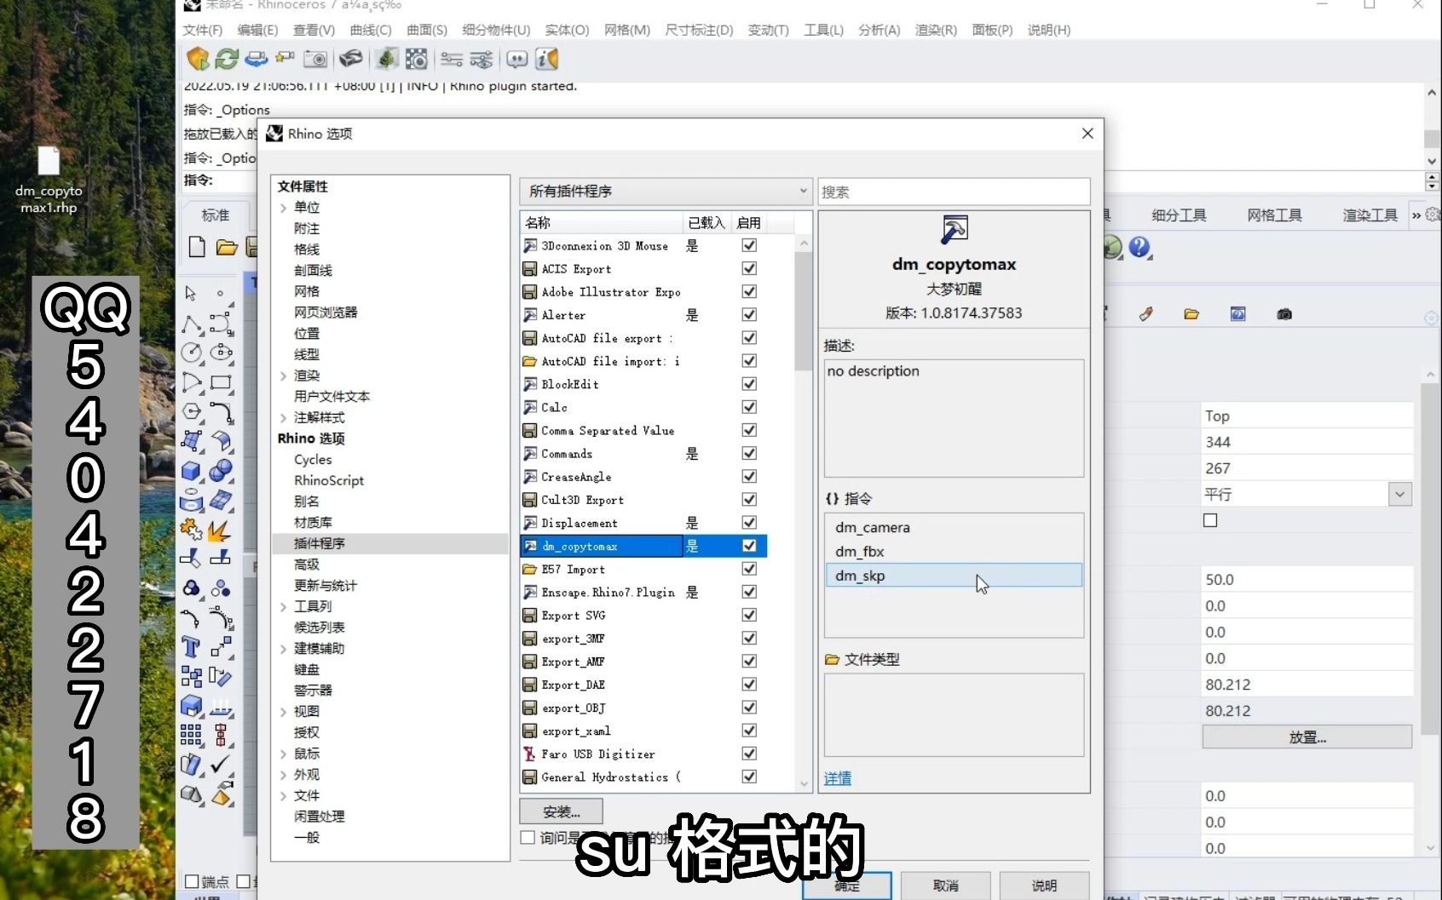Click the blue help question mark icon
This screenshot has width=1442, height=900.
(1139, 248)
